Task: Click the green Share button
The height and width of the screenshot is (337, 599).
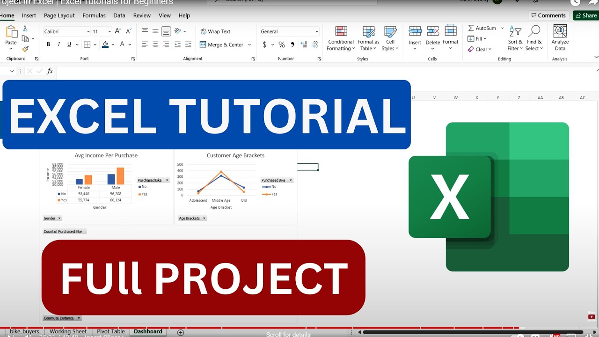Action: click(586, 15)
